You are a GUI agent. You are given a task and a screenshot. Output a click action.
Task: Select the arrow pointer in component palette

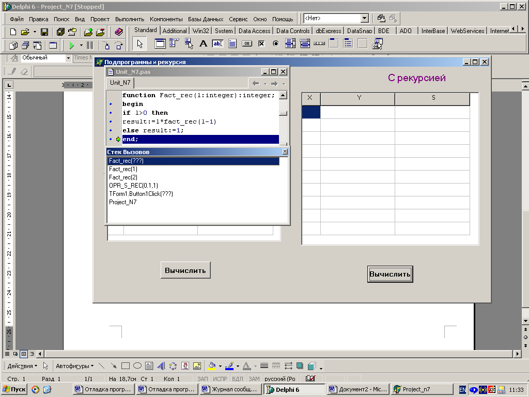click(x=139, y=44)
